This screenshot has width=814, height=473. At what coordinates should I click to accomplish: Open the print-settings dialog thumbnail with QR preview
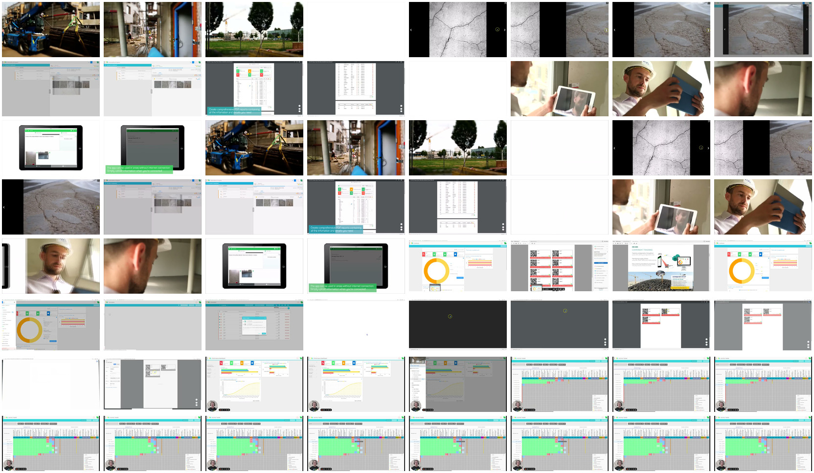[x=153, y=384]
